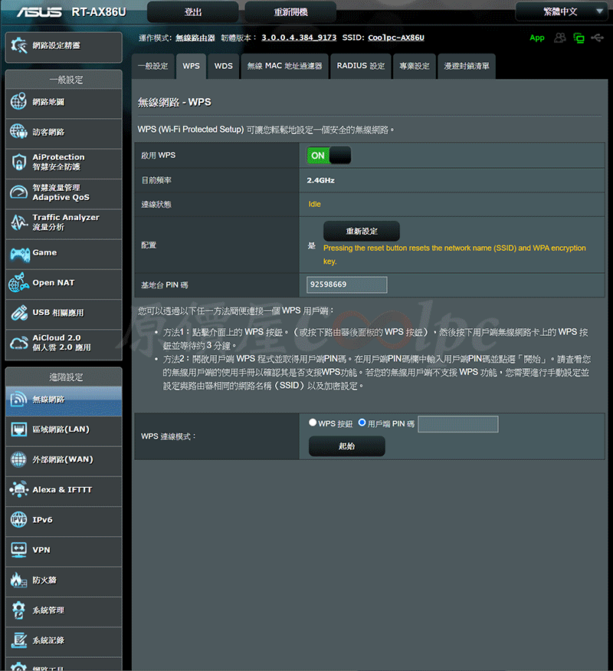Open USB 相關應用 USB icon
The width and height of the screenshot is (613, 671).
[x=19, y=313]
